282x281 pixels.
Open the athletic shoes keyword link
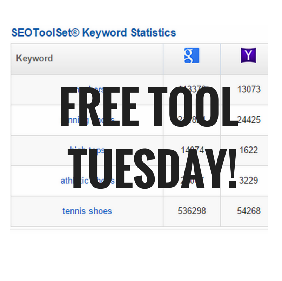[87, 181]
